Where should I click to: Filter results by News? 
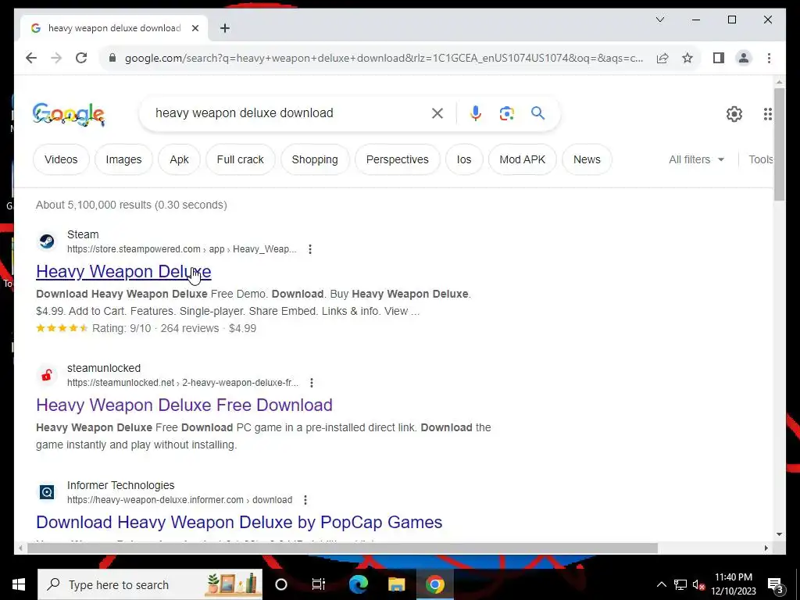click(587, 159)
